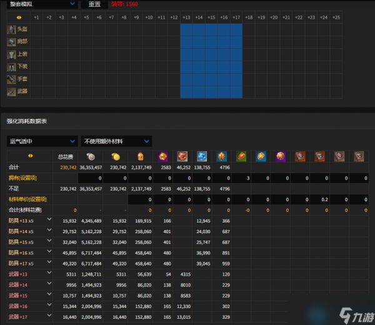
Task: Open the 整套模拟 dropdown
Action: tap(41, 4)
